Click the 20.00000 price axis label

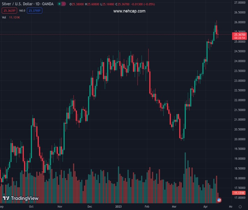pos(240,139)
